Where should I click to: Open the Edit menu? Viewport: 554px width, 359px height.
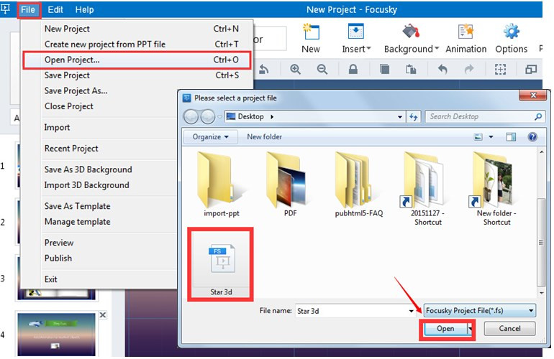[55, 9]
